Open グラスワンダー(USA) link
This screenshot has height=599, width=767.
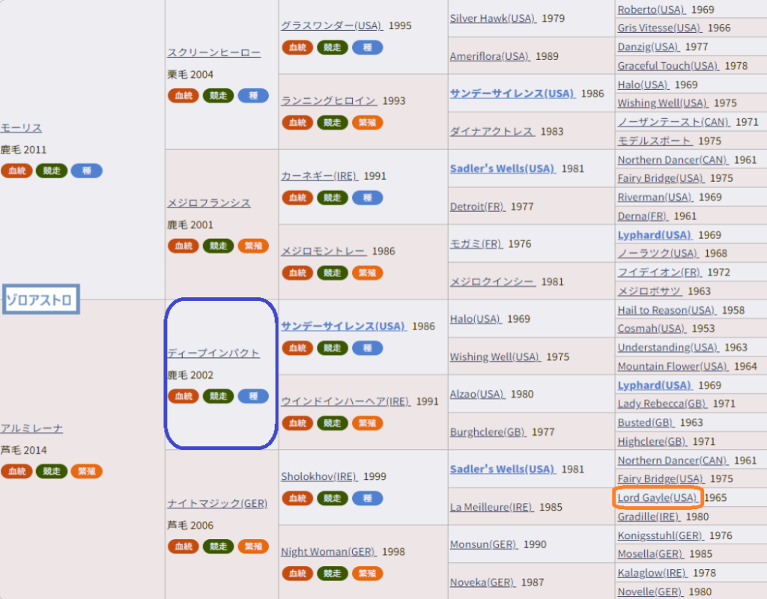332,25
